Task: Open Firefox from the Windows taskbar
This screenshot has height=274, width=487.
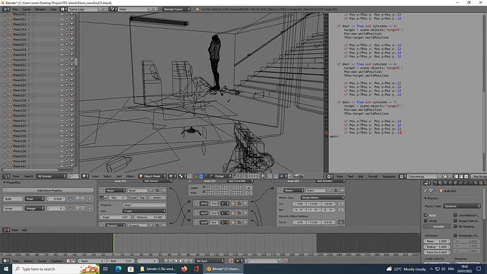Action: pyautogui.click(x=184, y=269)
